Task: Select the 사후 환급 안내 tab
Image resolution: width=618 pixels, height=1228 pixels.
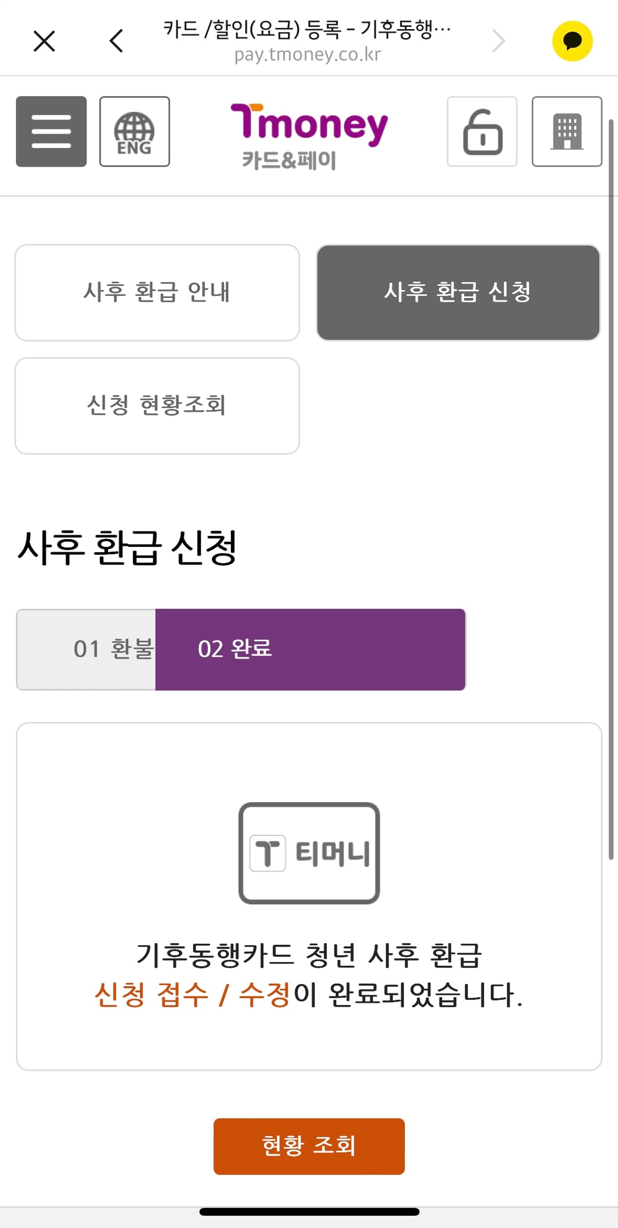Action: click(157, 293)
